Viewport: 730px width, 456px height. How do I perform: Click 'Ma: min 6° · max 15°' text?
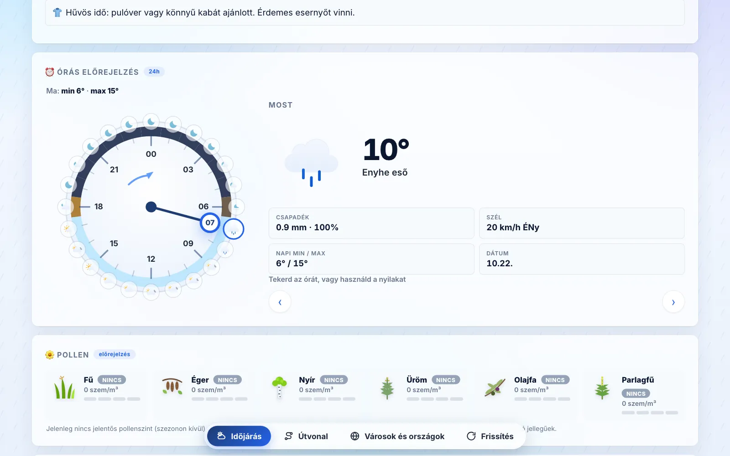[82, 91]
